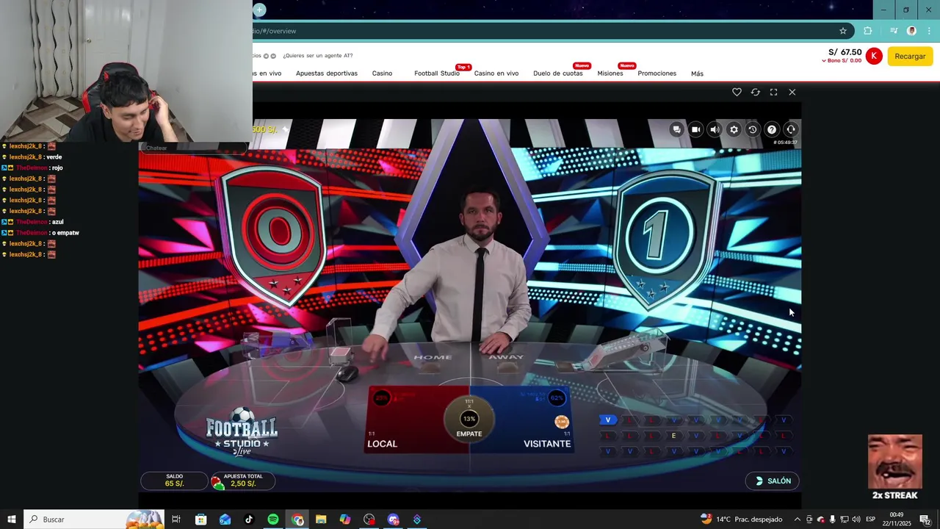
Task: Reload the game with refresh icon
Action: pos(755,92)
